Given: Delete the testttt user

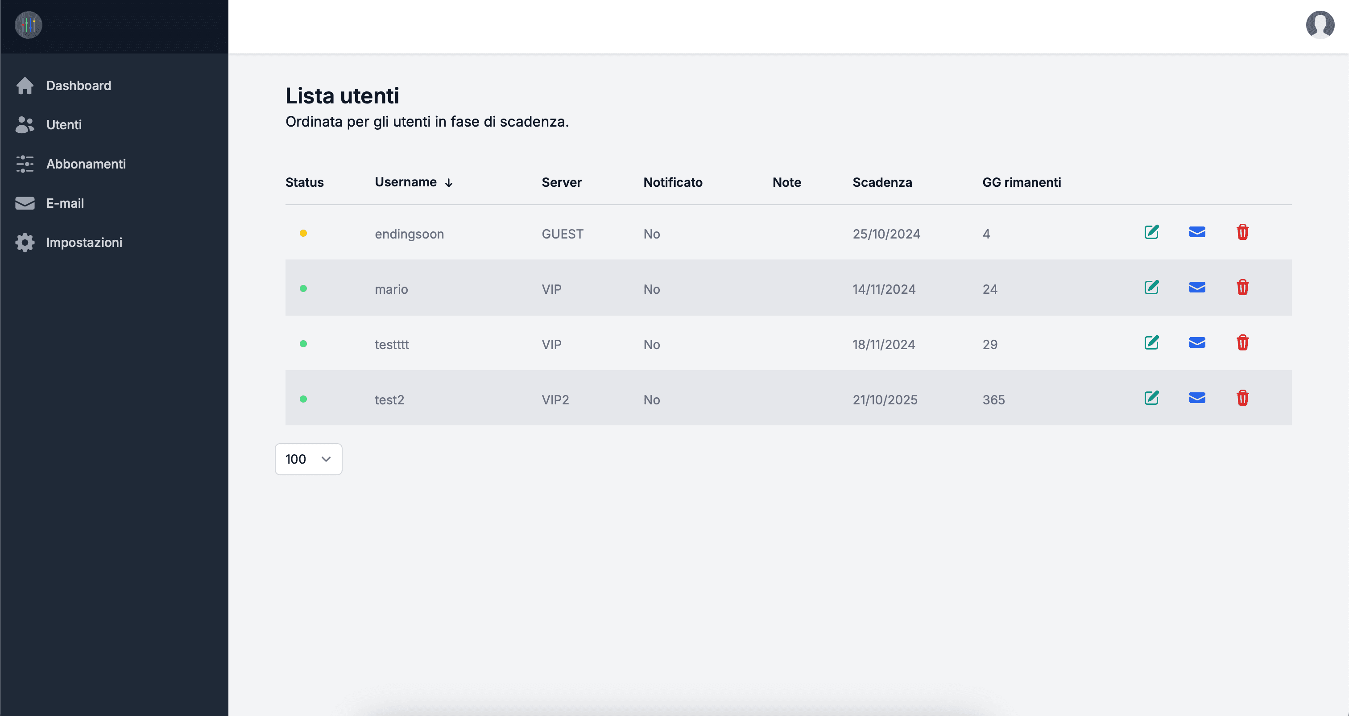Looking at the screenshot, I should point(1242,343).
